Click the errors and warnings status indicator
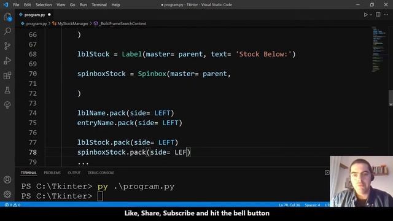The height and width of the screenshot is (221, 393). (x=12, y=205)
